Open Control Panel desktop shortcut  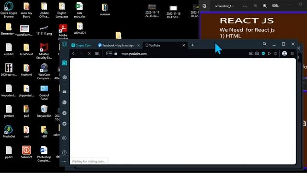[44, 92]
